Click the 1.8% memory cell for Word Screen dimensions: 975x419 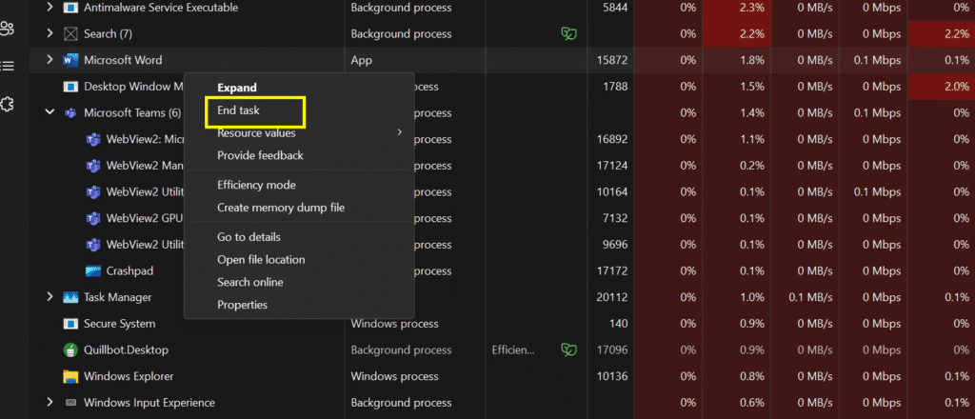pos(737,60)
